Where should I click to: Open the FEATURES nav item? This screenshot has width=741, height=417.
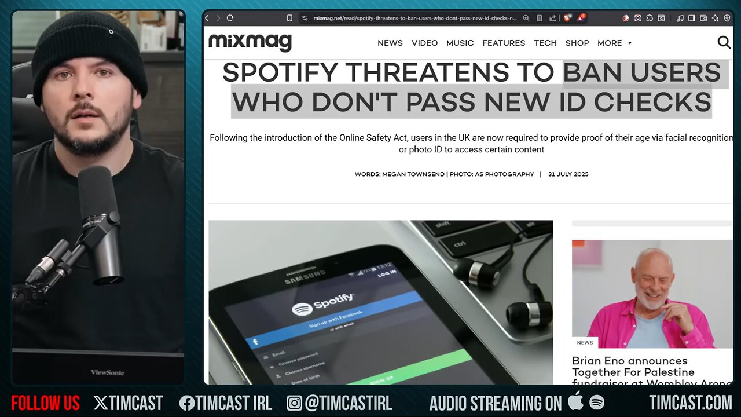tap(504, 43)
